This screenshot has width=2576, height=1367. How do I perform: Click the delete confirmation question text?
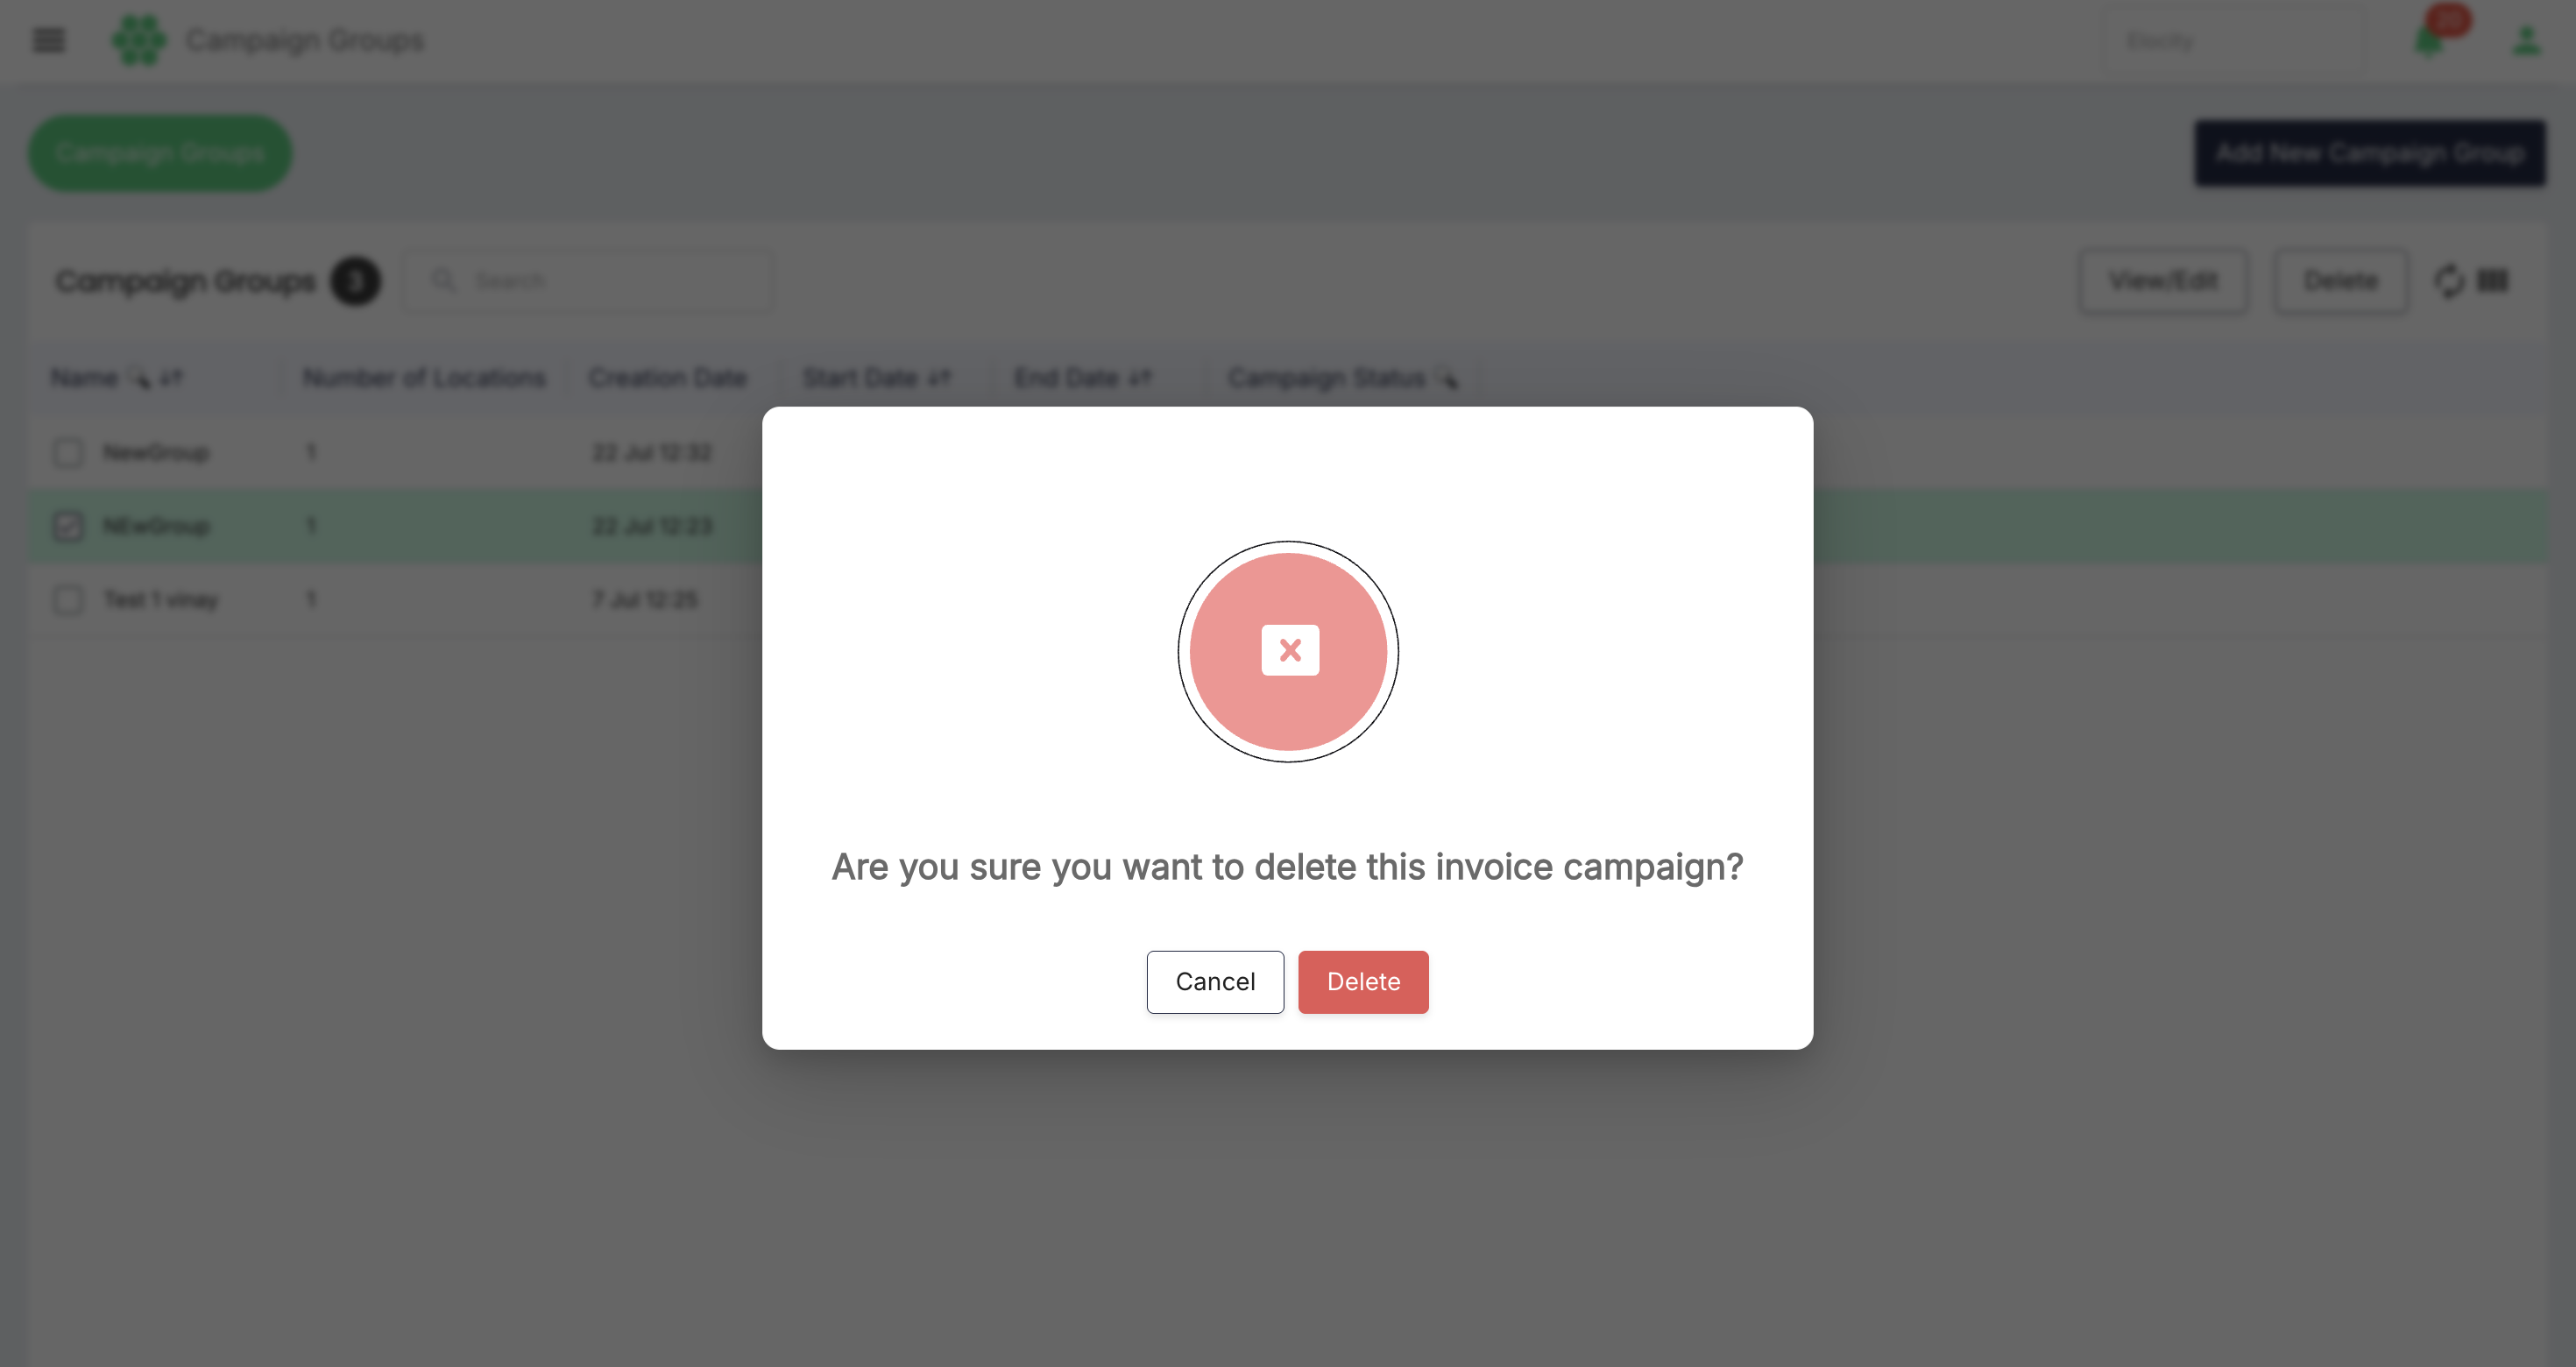[1287, 867]
